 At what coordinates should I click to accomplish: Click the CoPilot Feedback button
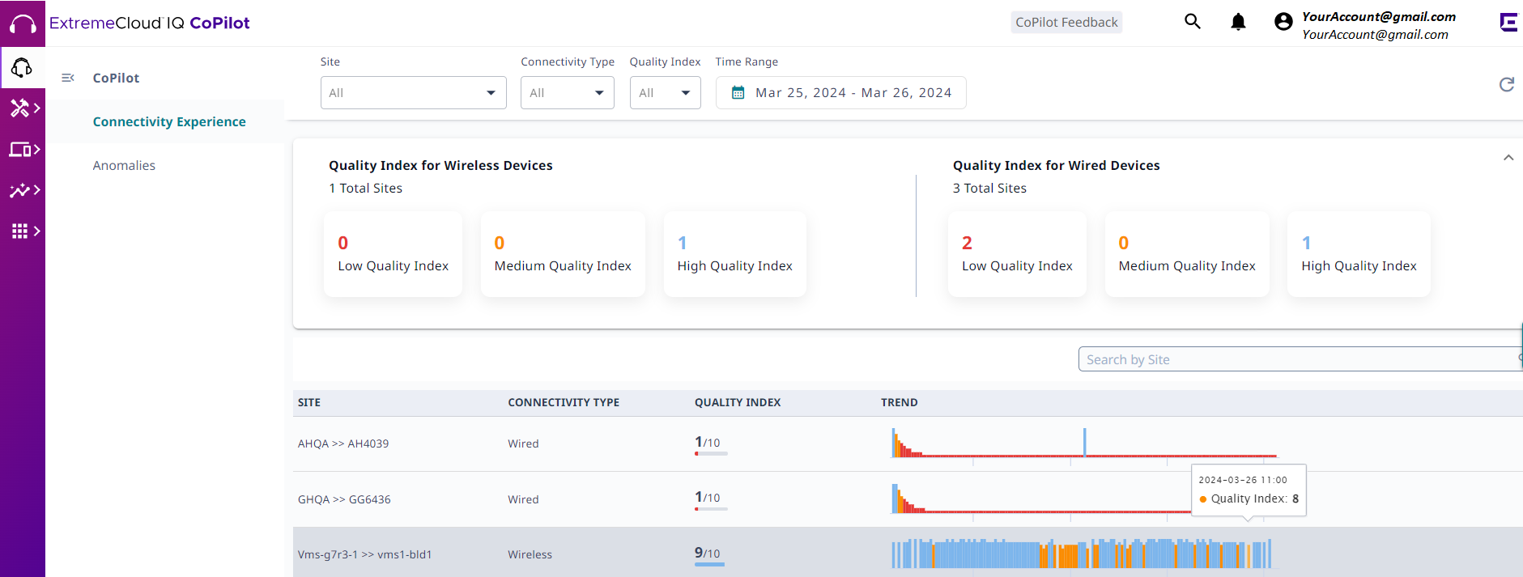tap(1066, 23)
